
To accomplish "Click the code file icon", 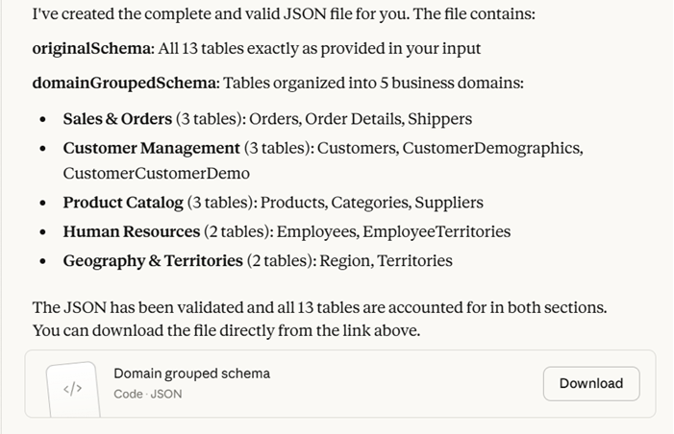I will [x=73, y=389].
